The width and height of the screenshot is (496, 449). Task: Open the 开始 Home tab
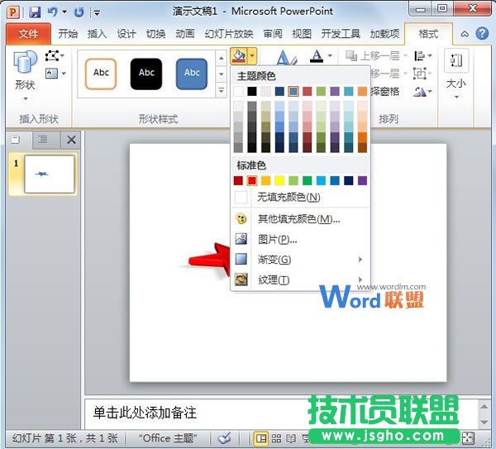coord(68,34)
